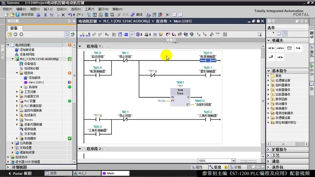Open the 工具(T) menu
The height and width of the screenshot is (177, 315).
click(90, 9)
